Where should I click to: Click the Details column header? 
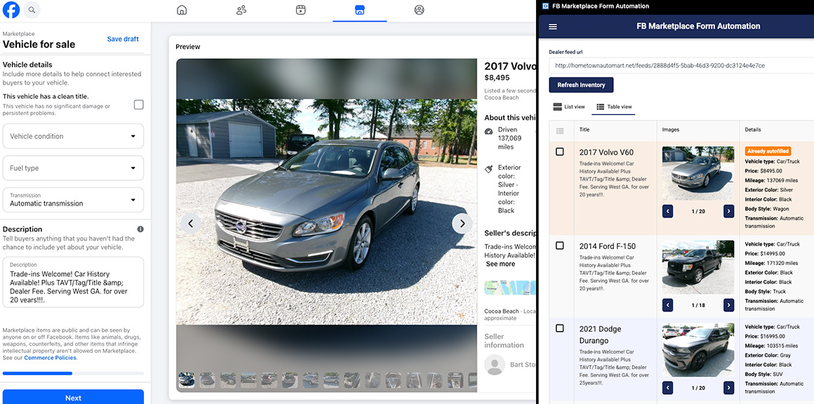click(x=753, y=130)
